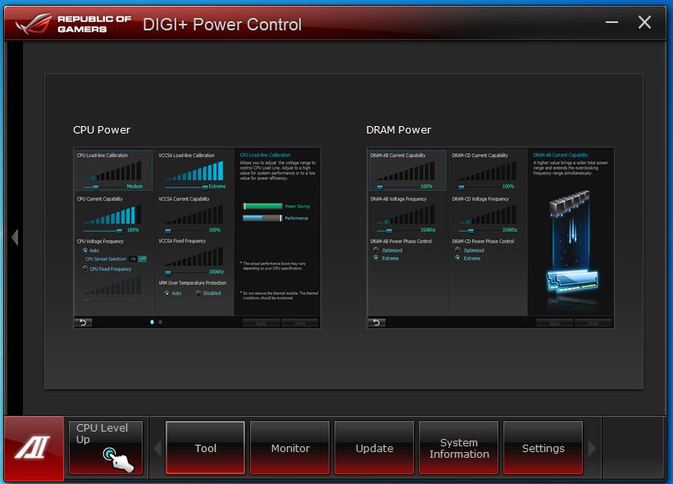Click the DRAM-AB Voltage Frequency slider handle

(389, 231)
